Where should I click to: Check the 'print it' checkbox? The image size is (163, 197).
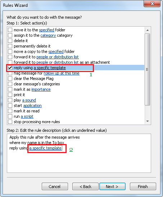point(10,95)
